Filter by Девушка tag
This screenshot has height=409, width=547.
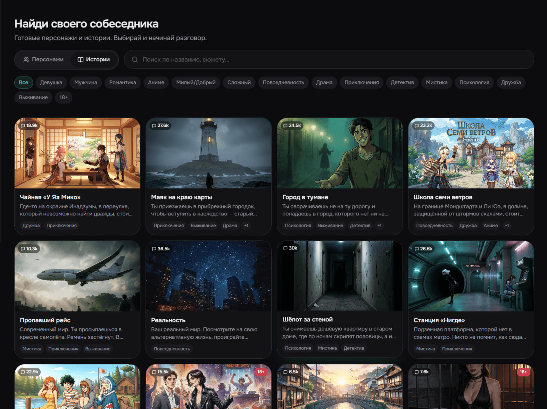tap(51, 82)
